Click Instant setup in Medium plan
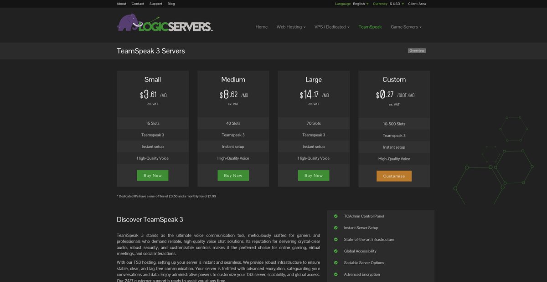 point(233,146)
